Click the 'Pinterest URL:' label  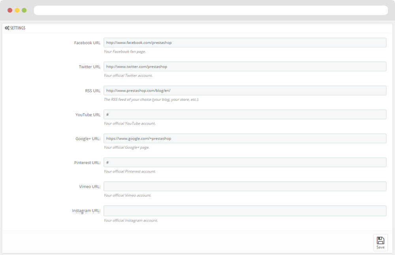87,162
